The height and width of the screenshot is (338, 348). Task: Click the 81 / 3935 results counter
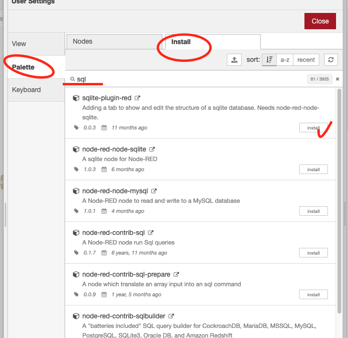point(320,79)
